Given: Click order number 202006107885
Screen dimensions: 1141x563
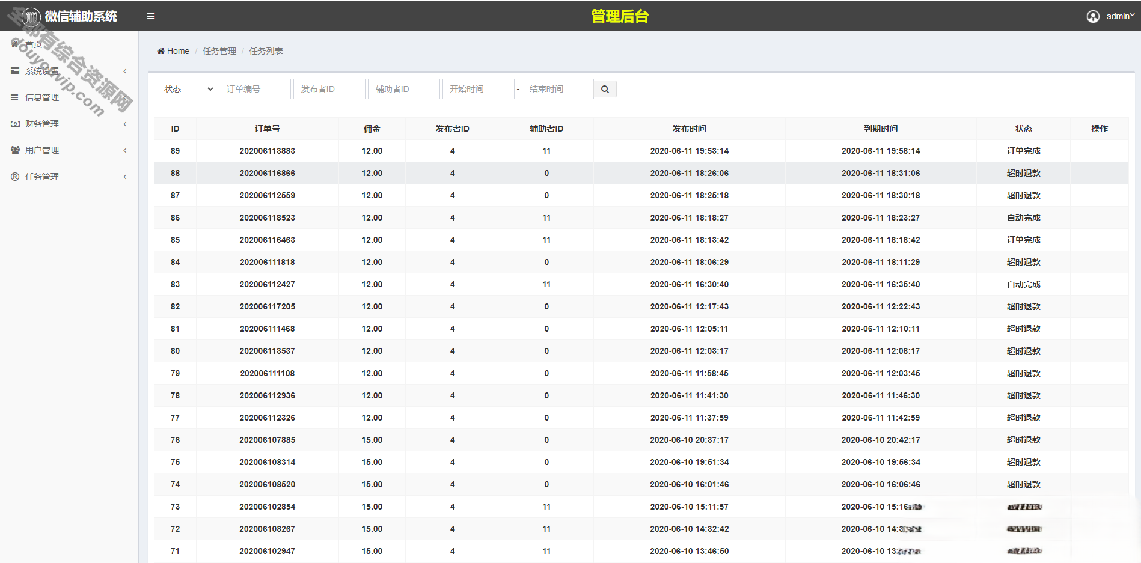Looking at the screenshot, I should (x=268, y=440).
